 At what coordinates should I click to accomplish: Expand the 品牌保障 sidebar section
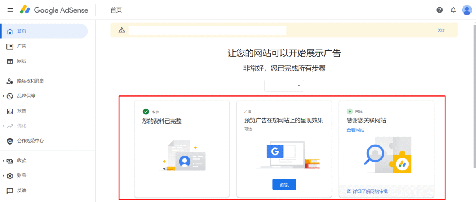pyautogui.click(x=4, y=96)
